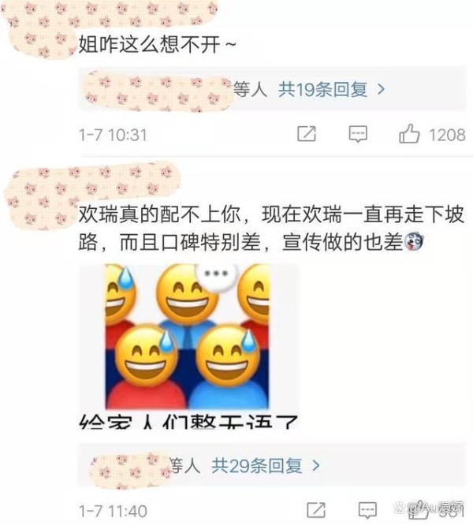The image size is (473, 525).
Task: Tap the 1-7 10:31 timestamp
Action: tap(113, 135)
